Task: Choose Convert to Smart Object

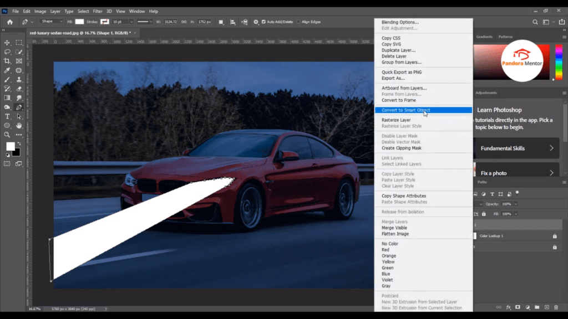Action: click(405, 110)
